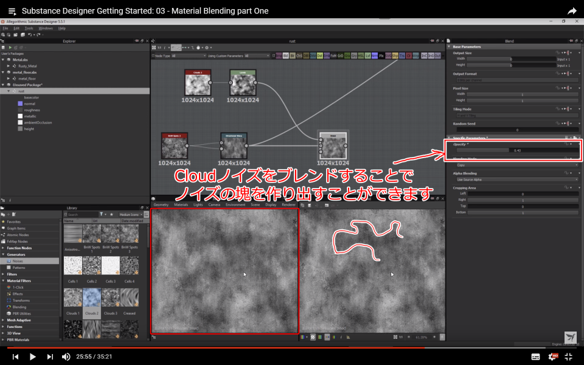Select the normal output

click(x=29, y=104)
